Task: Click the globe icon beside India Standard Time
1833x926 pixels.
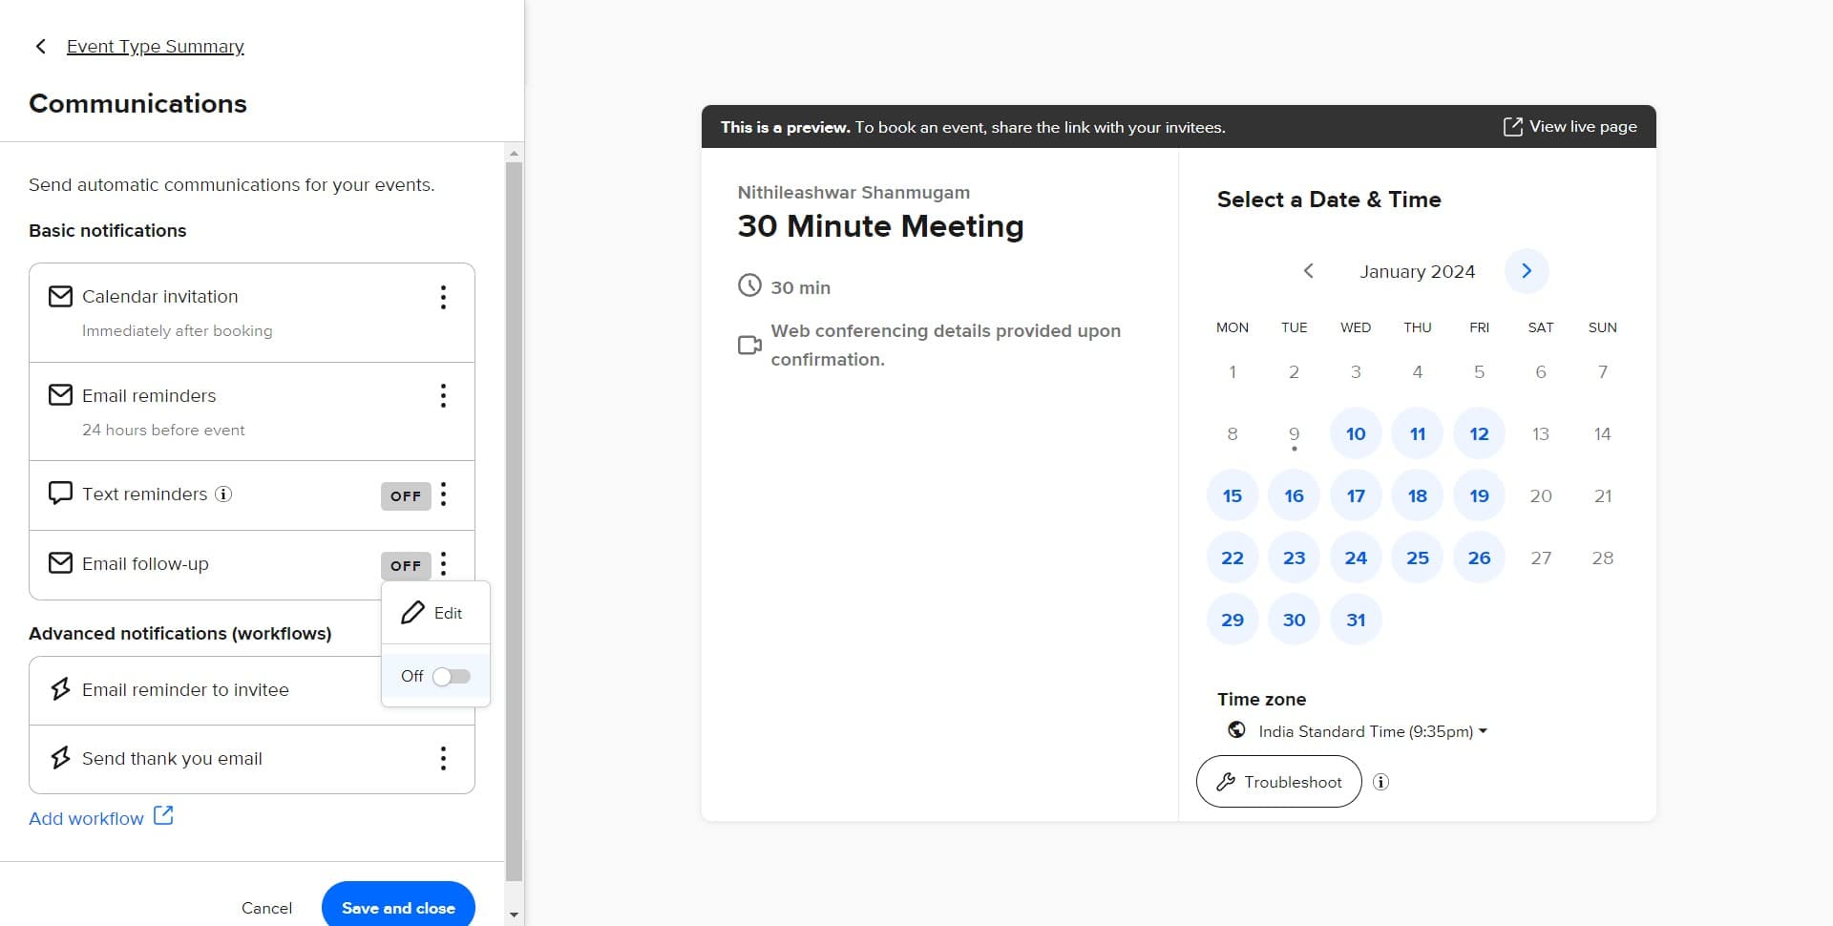Action: (1237, 730)
